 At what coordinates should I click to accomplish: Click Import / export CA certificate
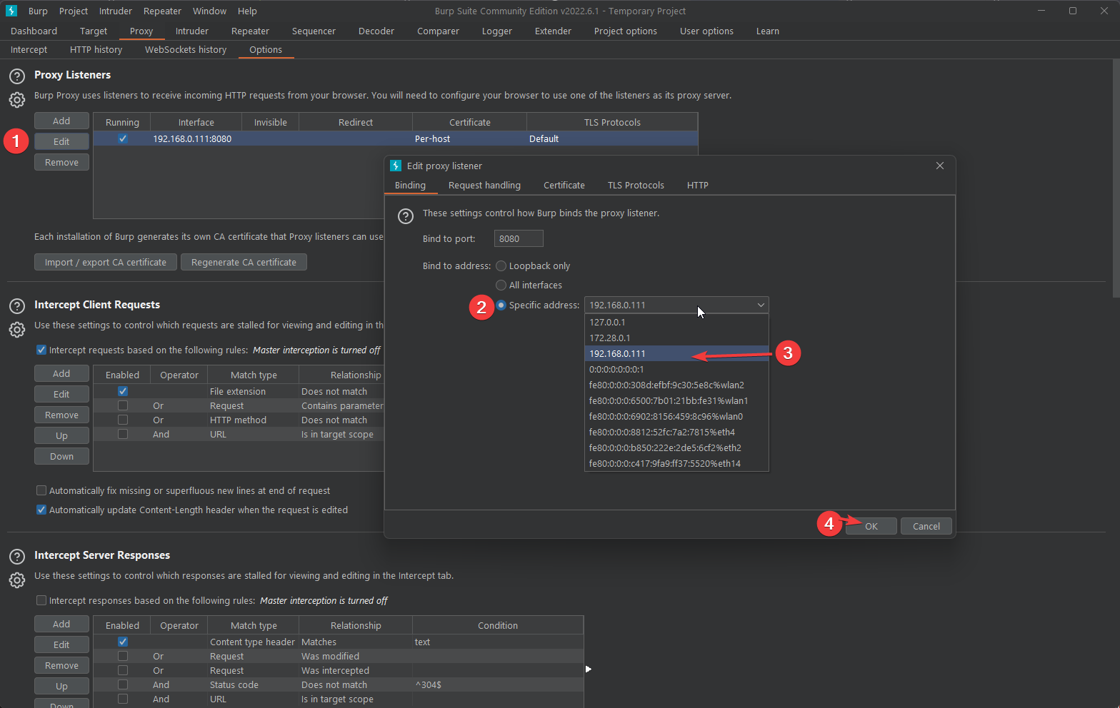(105, 262)
